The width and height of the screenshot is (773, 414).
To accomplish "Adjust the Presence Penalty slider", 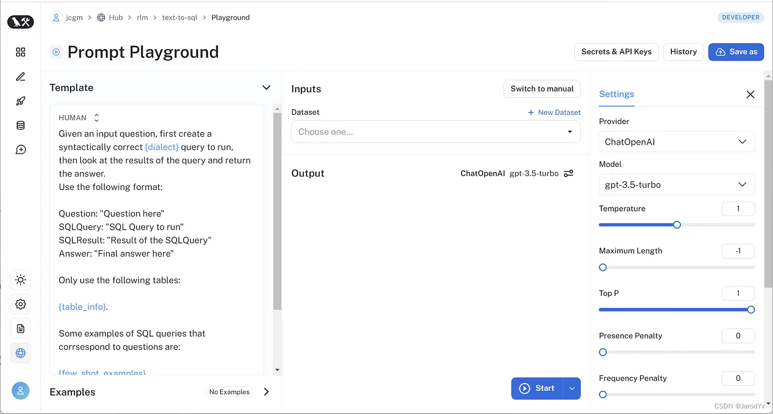I will [676, 352].
